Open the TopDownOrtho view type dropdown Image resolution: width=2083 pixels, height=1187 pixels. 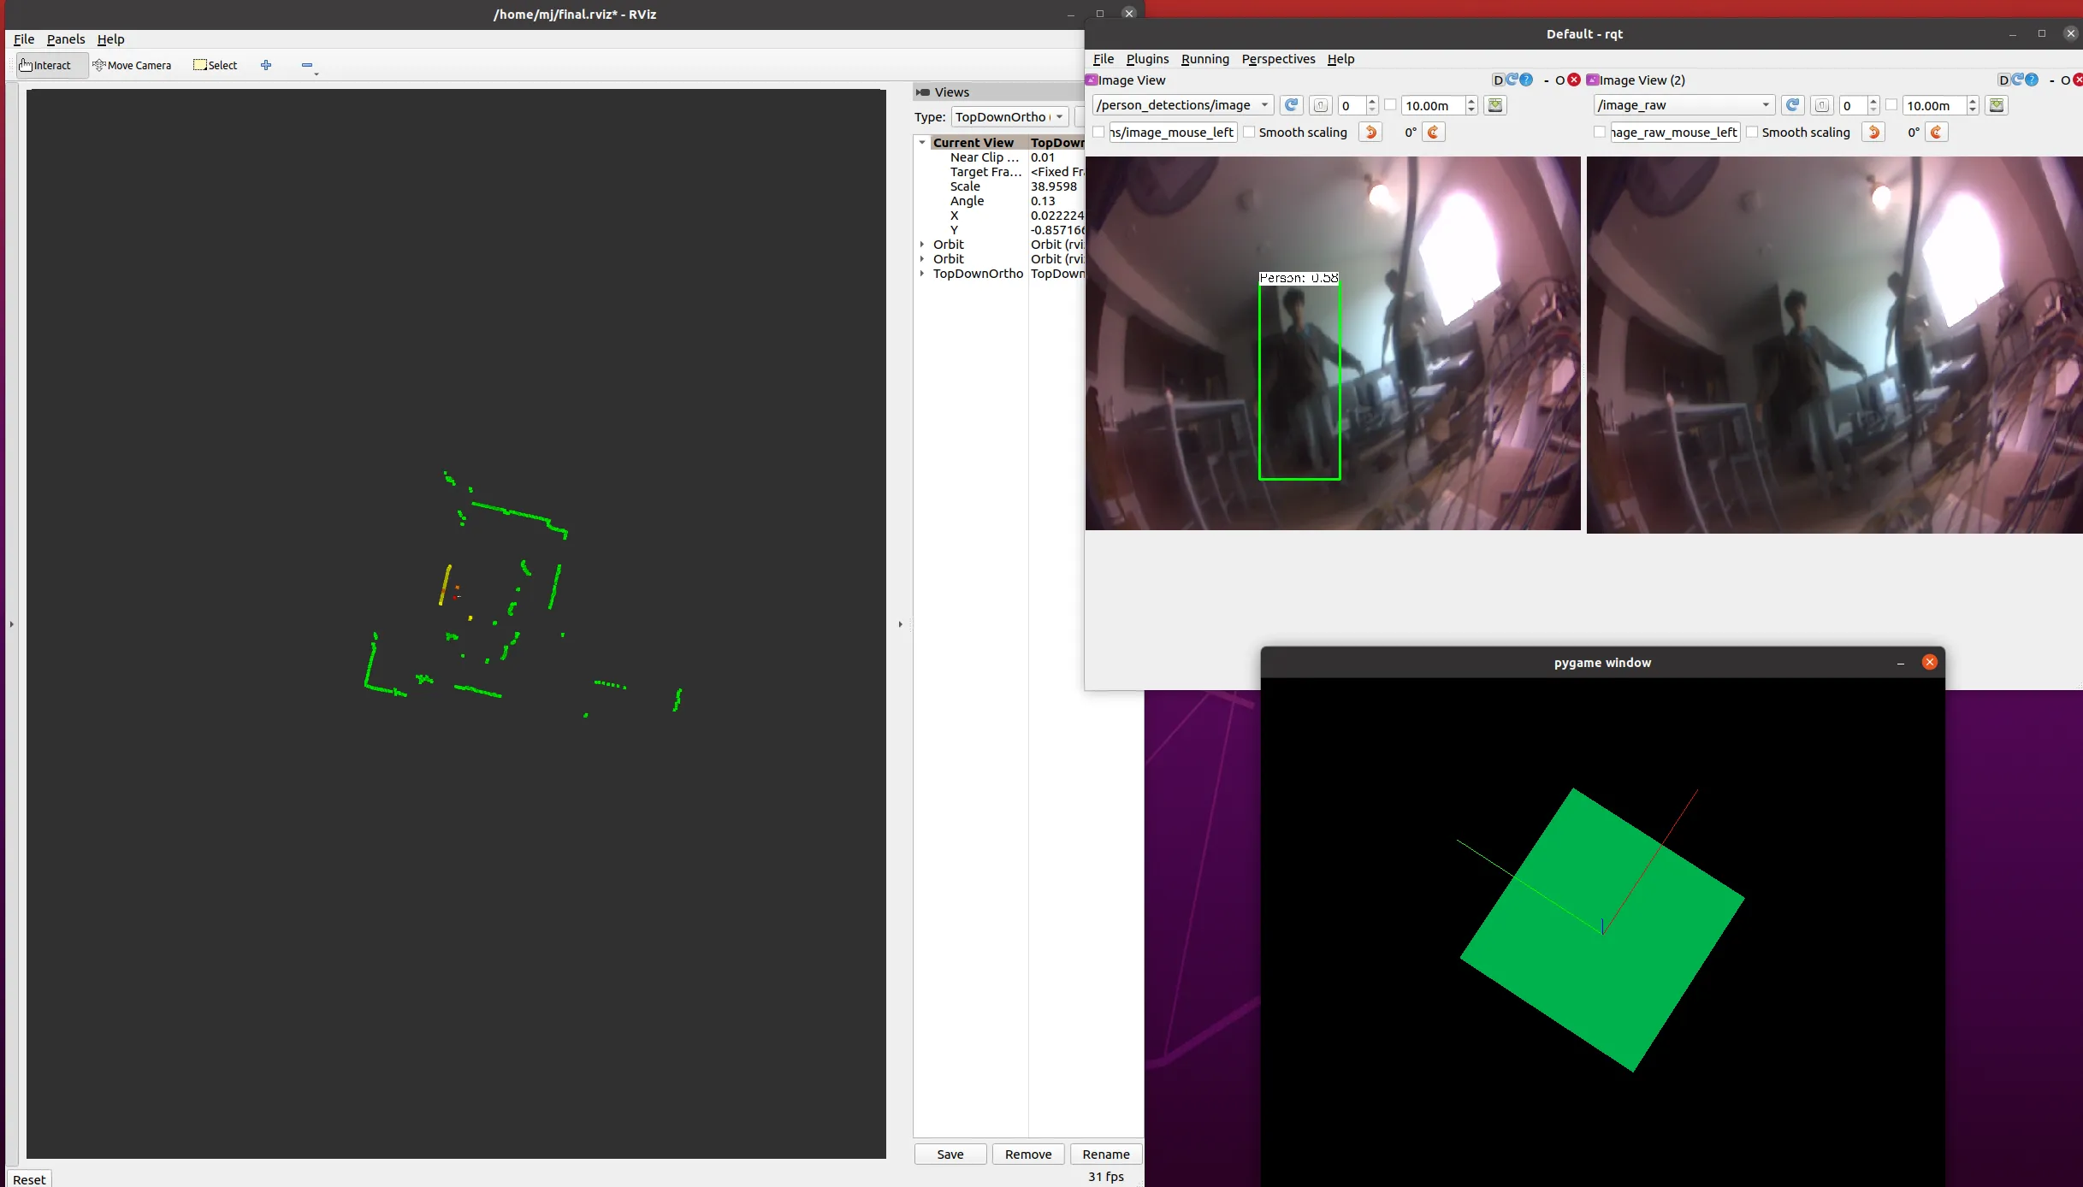[x=1009, y=117]
